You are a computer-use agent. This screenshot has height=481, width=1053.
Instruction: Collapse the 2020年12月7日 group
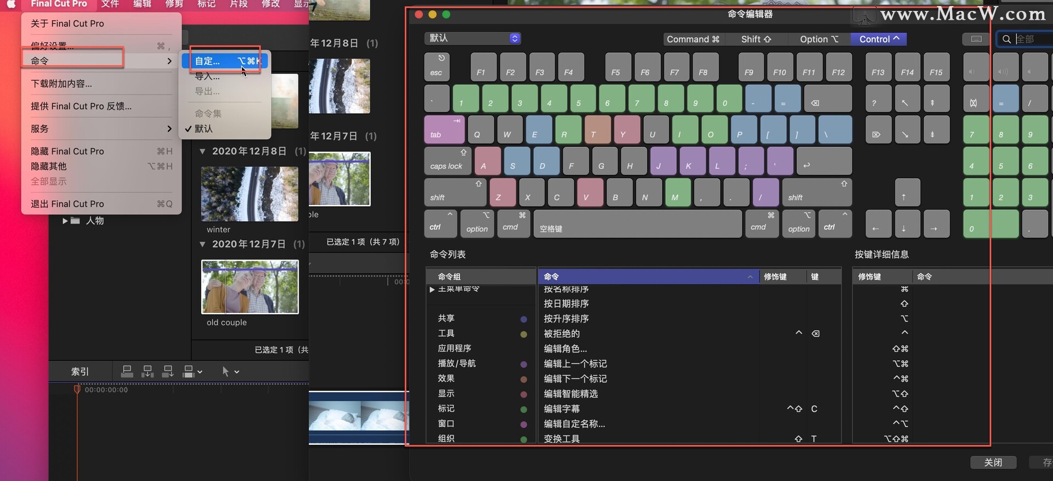tap(202, 245)
